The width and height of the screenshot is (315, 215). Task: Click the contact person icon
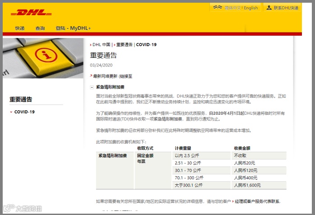pos(269,8)
